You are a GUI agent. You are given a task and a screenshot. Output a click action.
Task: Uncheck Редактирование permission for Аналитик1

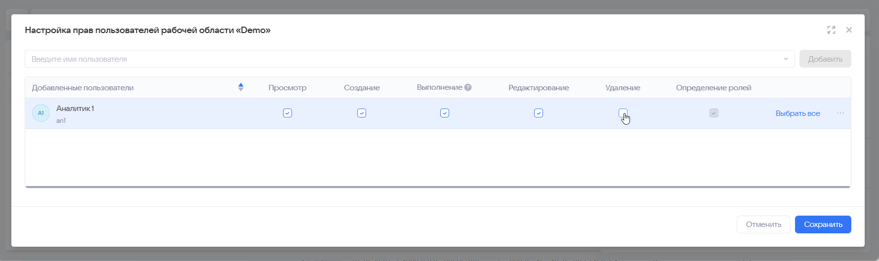539,113
